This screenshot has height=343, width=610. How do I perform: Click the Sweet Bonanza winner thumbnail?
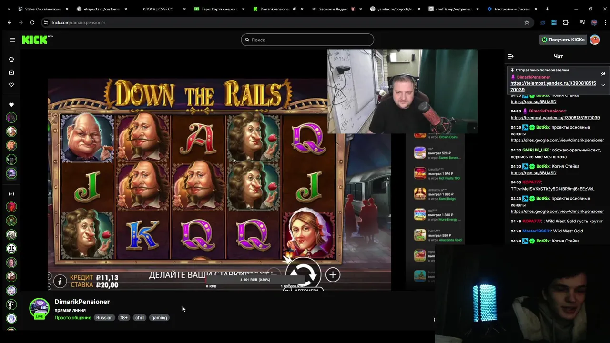click(x=420, y=152)
